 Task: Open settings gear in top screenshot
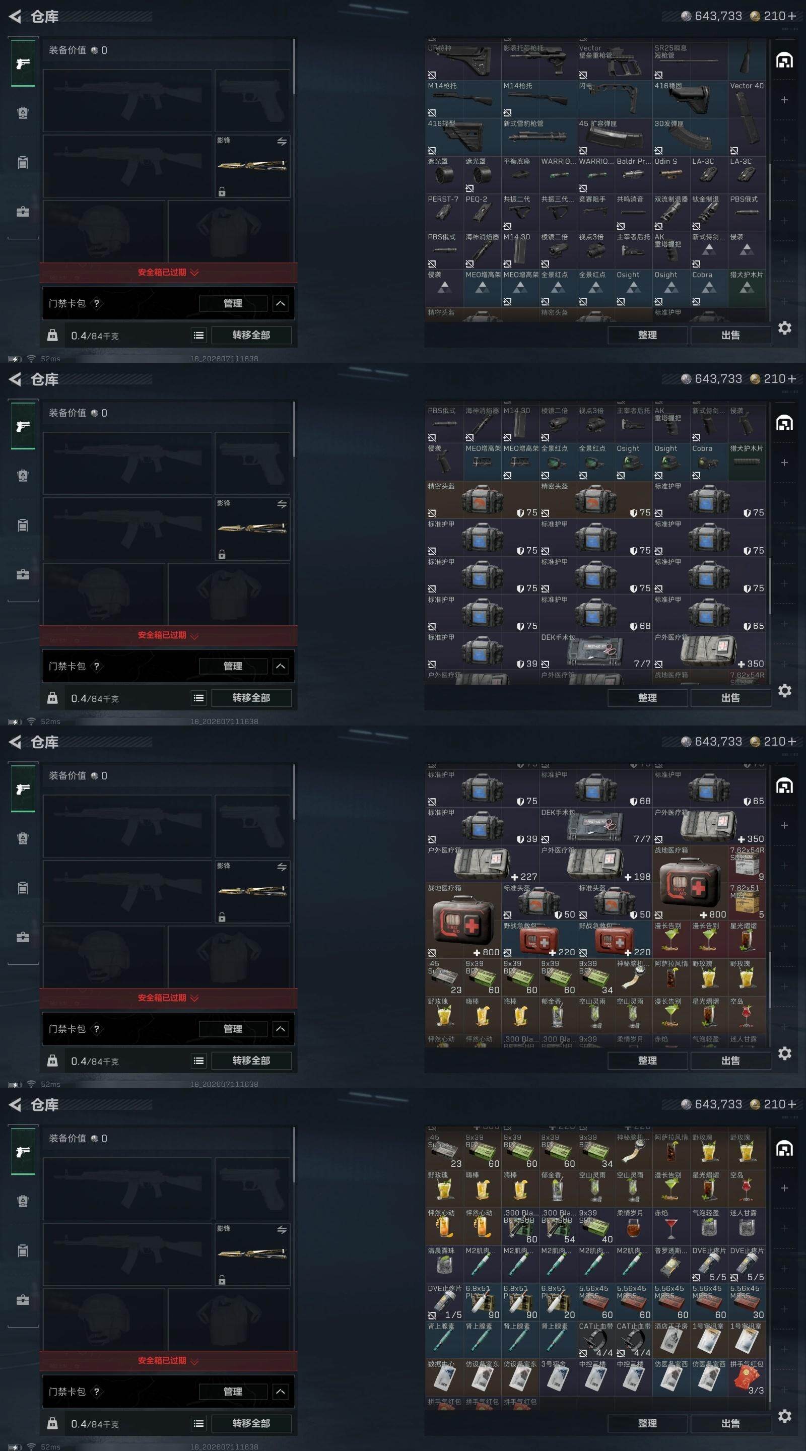tap(785, 328)
